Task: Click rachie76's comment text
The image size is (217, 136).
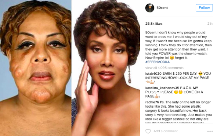Action: 179,113
